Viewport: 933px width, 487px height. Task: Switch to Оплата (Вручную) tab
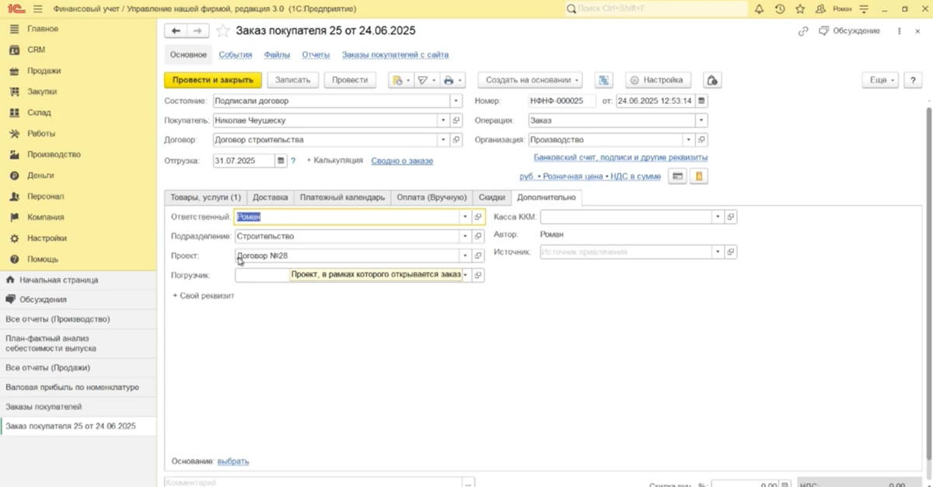pyautogui.click(x=432, y=197)
